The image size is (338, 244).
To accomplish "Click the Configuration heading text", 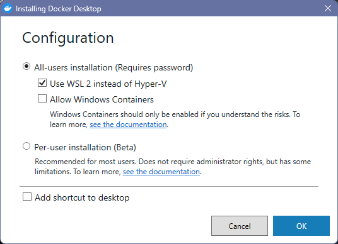I will 68,38.
